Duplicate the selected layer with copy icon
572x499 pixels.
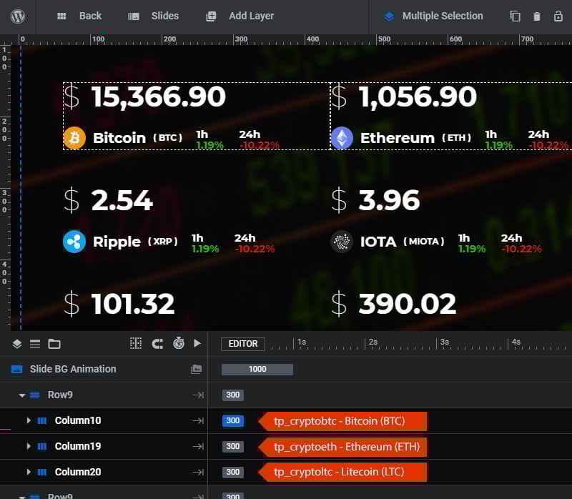515,16
